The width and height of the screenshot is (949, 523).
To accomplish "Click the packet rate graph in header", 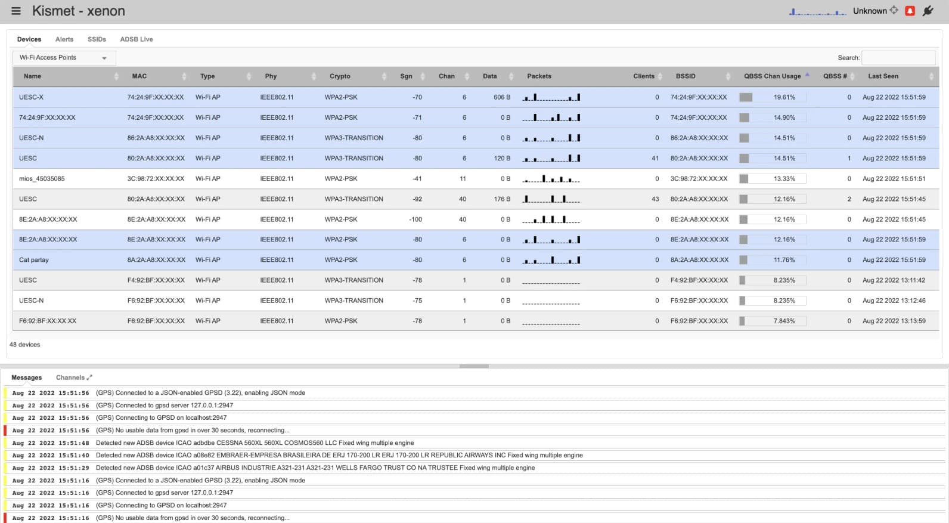I will coord(817,11).
